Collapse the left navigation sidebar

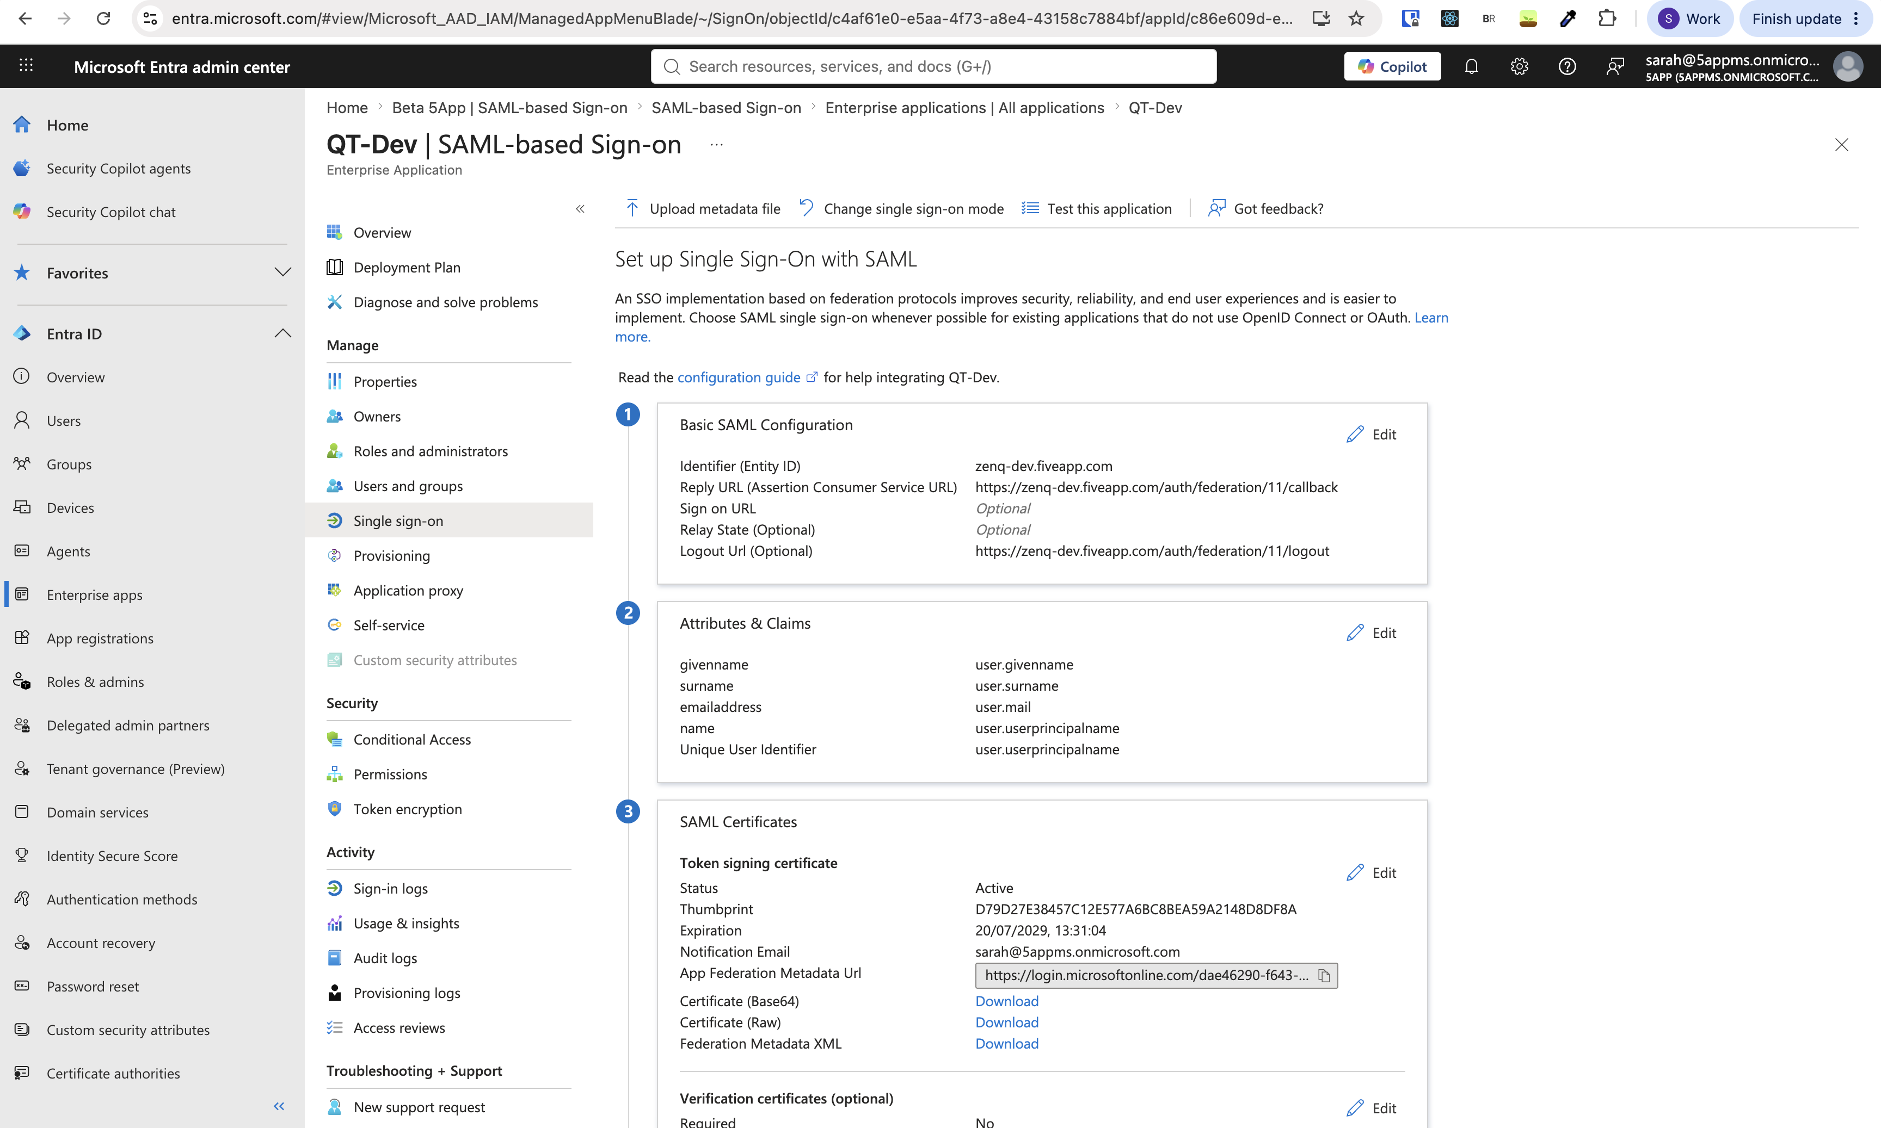(279, 1107)
